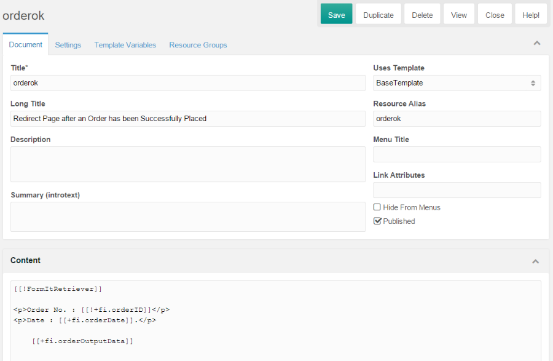Viewport: 553px width, 361px height.
Task: Click the Close button in toolbar
Action: pos(495,15)
